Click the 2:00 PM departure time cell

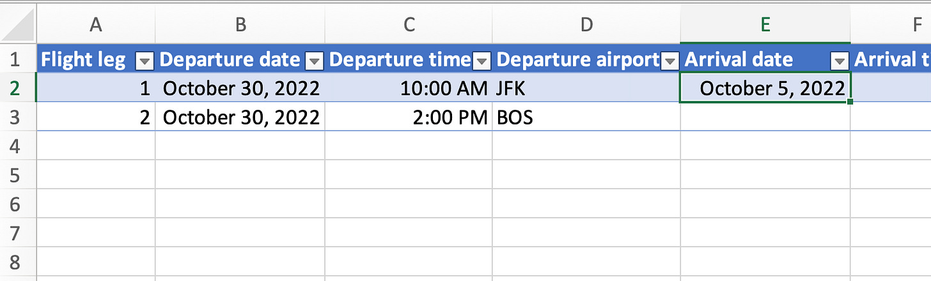click(x=409, y=118)
